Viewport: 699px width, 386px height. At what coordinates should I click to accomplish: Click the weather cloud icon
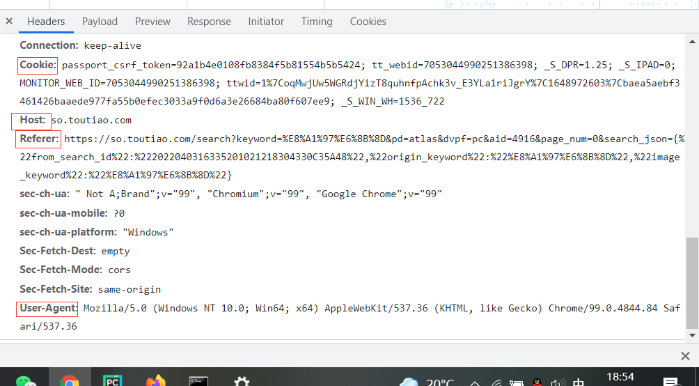409,383
